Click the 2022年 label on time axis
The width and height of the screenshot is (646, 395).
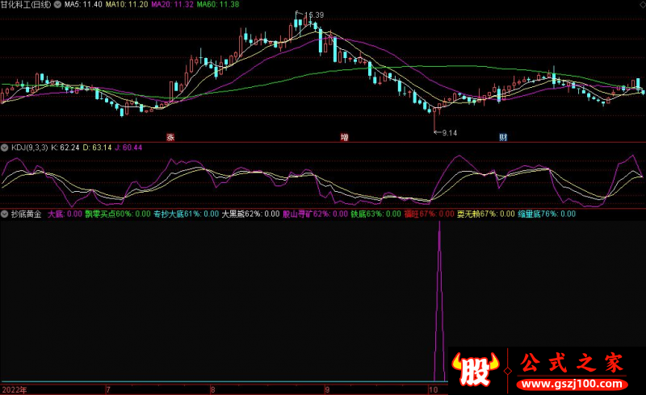click(14, 389)
